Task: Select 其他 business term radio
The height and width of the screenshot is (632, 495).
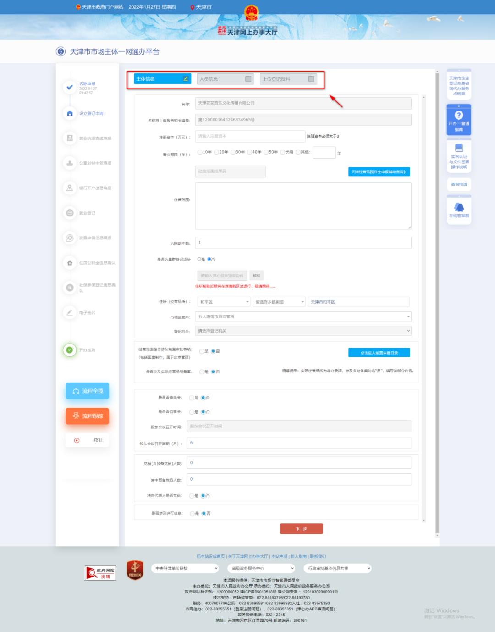Action: click(298, 152)
